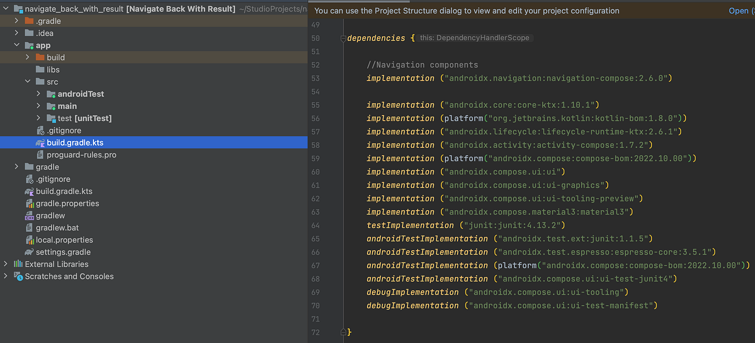The height and width of the screenshot is (343, 755).
Task: Click the DependencyHandlerScope inlay hint
Action: click(475, 38)
